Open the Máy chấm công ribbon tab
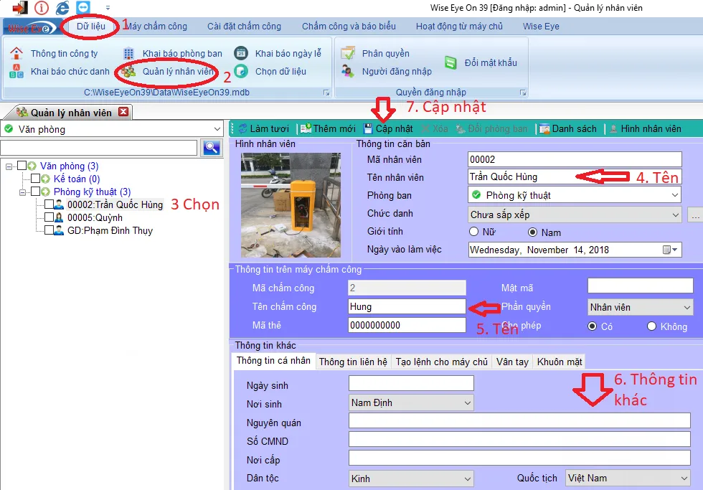 157,27
